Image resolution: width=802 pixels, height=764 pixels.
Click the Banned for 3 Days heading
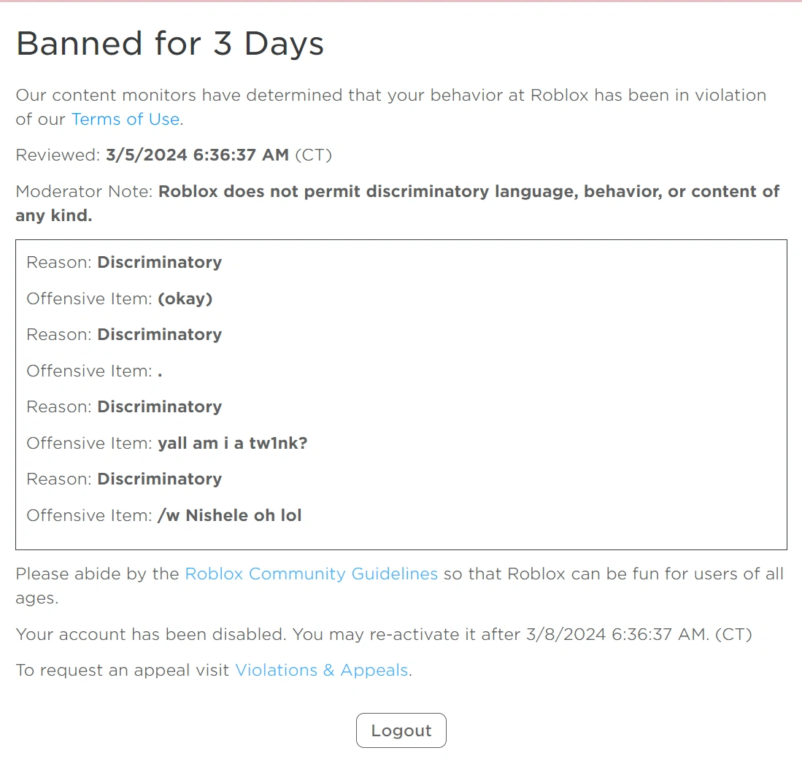[169, 45]
